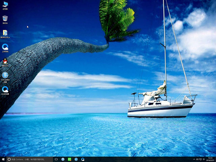This screenshot has height=162, width=216.
Task: Select the 上网导航 desktop shortcut
Action: tap(5, 47)
